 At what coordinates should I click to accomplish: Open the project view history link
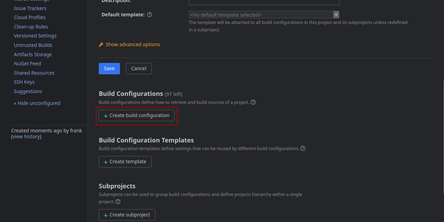26,136
